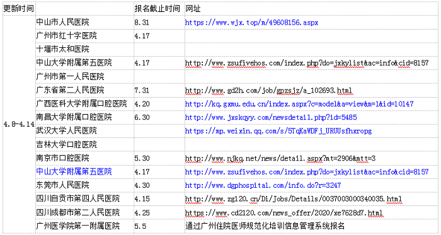Open the mp.weixin.qq.com link
This screenshot has height=235, width=441.
[x=278, y=131]
